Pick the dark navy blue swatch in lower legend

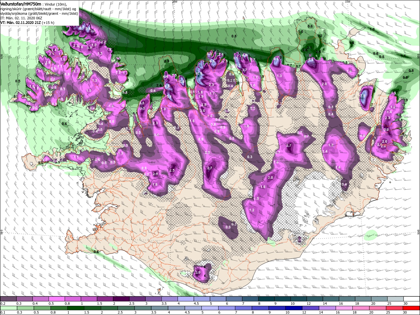(294, 308)
